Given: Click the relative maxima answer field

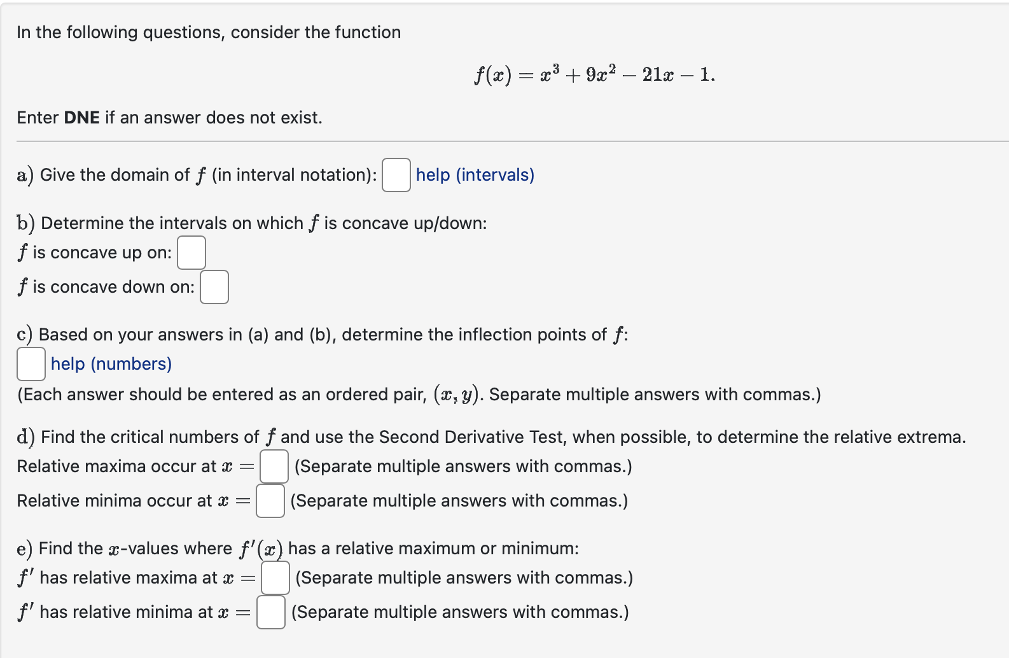Looking at the screenshot, I should pyautogui.click(x=274, y=466).
